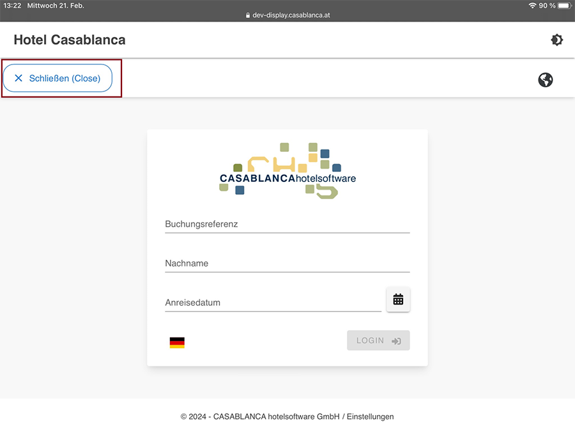Viewport: 575px width, 431px height.
Task: Click the X icon inside Schließen
Action: tap(19, 78)
